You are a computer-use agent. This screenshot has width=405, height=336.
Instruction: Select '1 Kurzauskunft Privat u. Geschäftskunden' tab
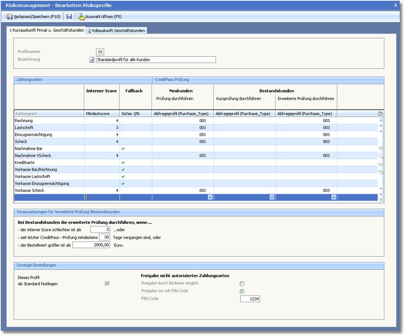point(47,30)
